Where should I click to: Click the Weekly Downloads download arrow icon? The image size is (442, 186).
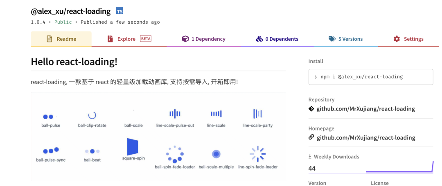[310, 157]
